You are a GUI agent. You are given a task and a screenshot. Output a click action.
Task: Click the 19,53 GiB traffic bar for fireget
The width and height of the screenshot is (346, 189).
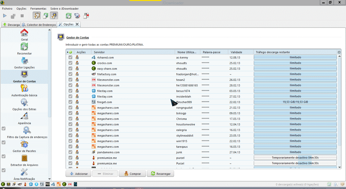pos(295,102)
